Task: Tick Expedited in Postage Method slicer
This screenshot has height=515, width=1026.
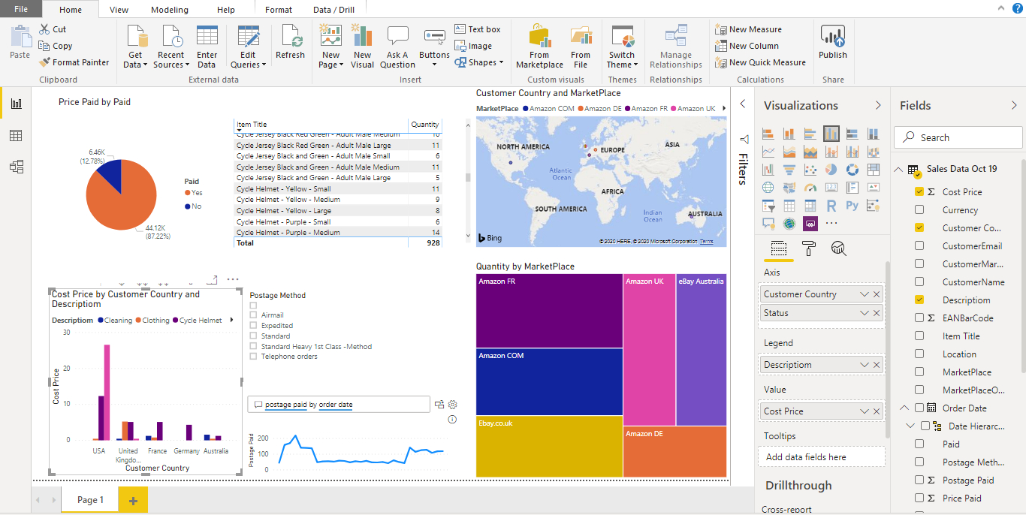Action: pos(254,326)
